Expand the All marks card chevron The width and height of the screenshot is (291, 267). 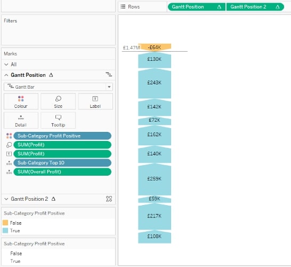click(6, 64)
